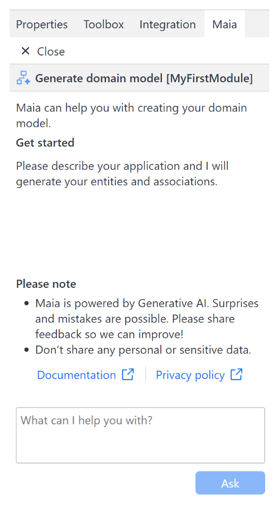
Task: Click the Please note heading
Action: 46,284
